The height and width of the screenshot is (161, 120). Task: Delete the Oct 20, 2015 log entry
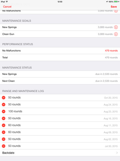click(4, 98)
